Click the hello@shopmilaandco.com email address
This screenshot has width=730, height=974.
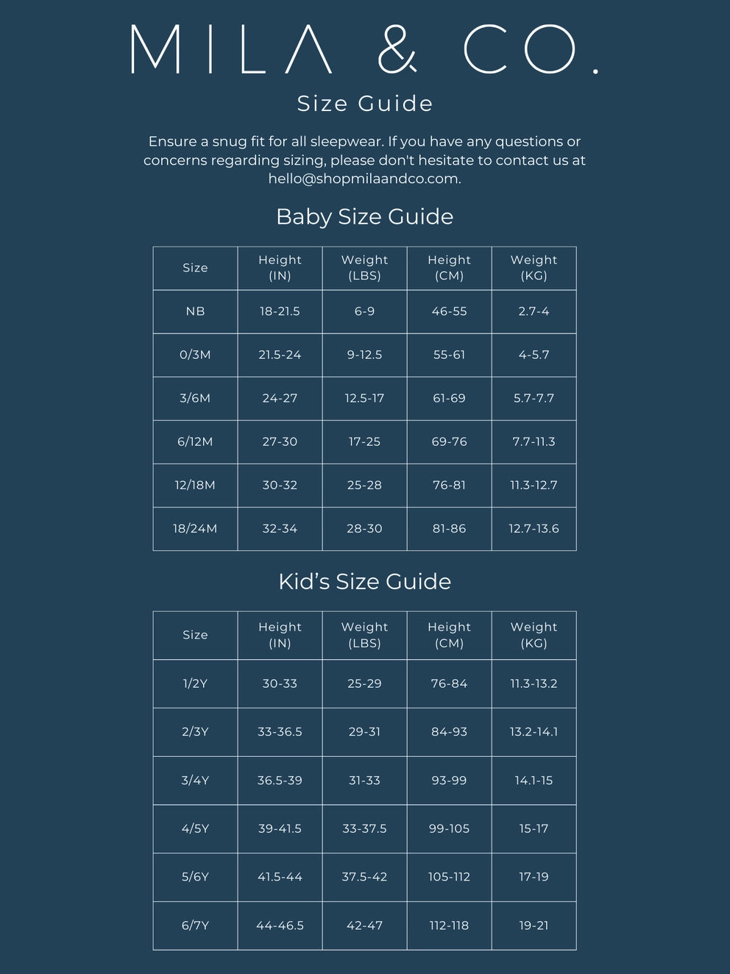pos(364,179)
